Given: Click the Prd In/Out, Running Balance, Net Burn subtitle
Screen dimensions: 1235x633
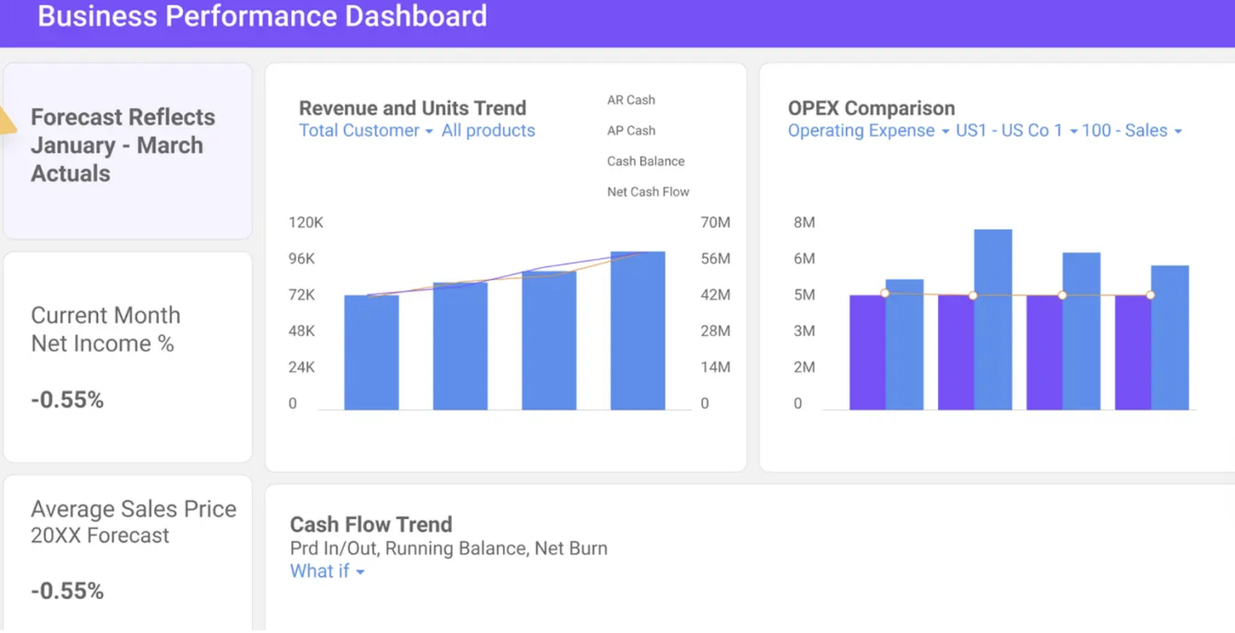Looking at the screenshot, I should pos(448,548).
